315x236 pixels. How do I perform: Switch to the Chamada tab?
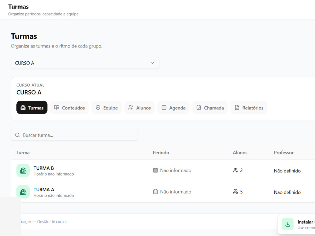(x=210, y=108)
